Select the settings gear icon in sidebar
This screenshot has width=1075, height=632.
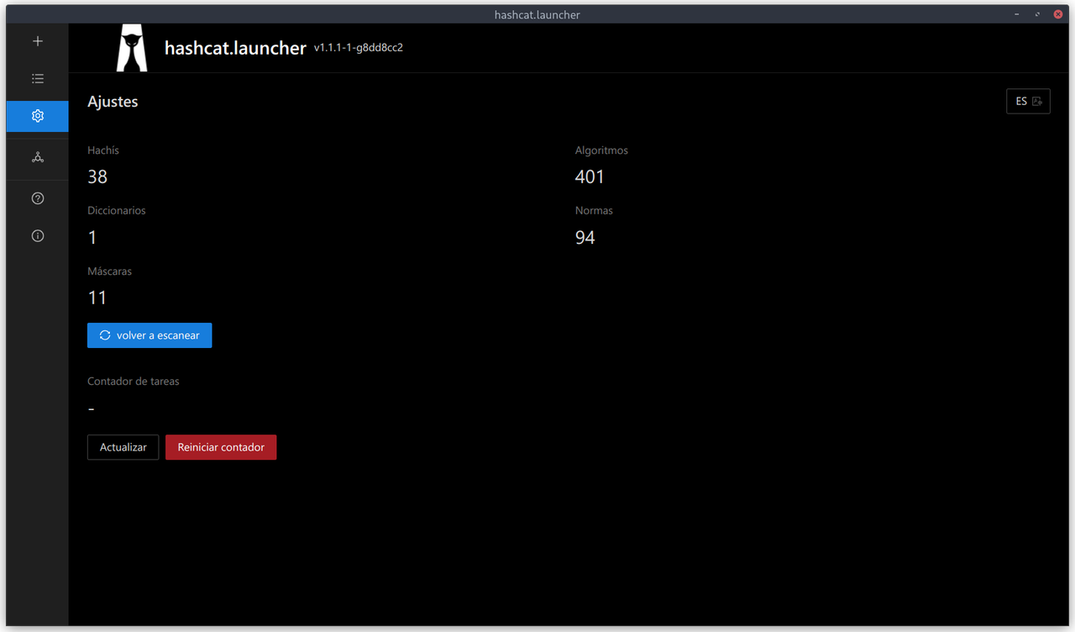(x=37, y=116)
